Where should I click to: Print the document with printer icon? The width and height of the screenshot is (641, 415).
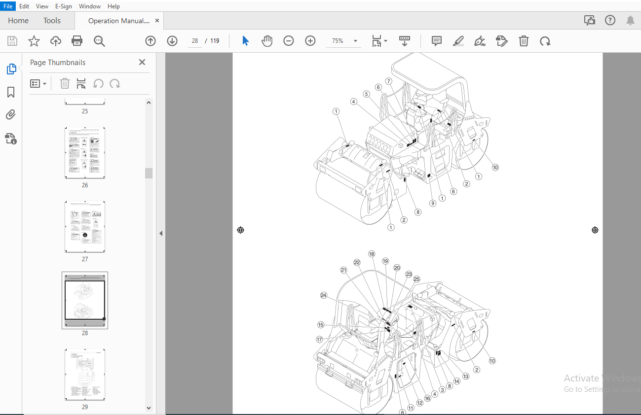[x=77, y=41]
